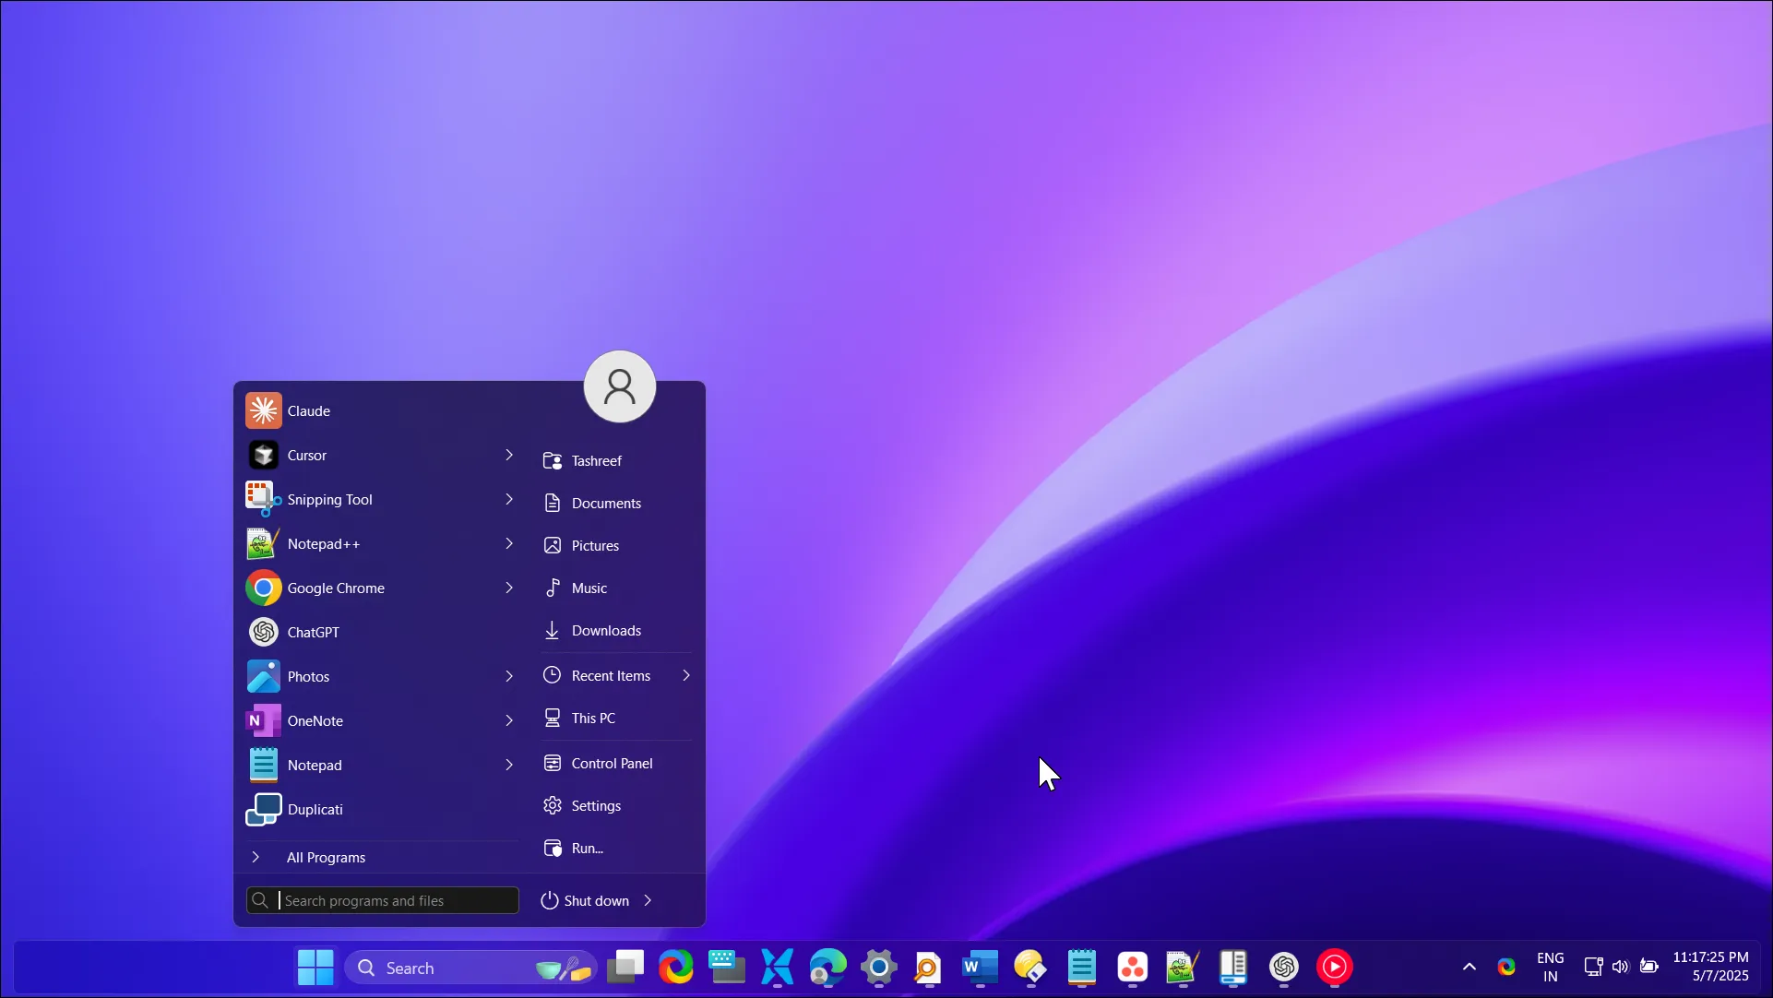Click the Shut down button
This screenshot has height=998, width=1773.
click(595, 900)
